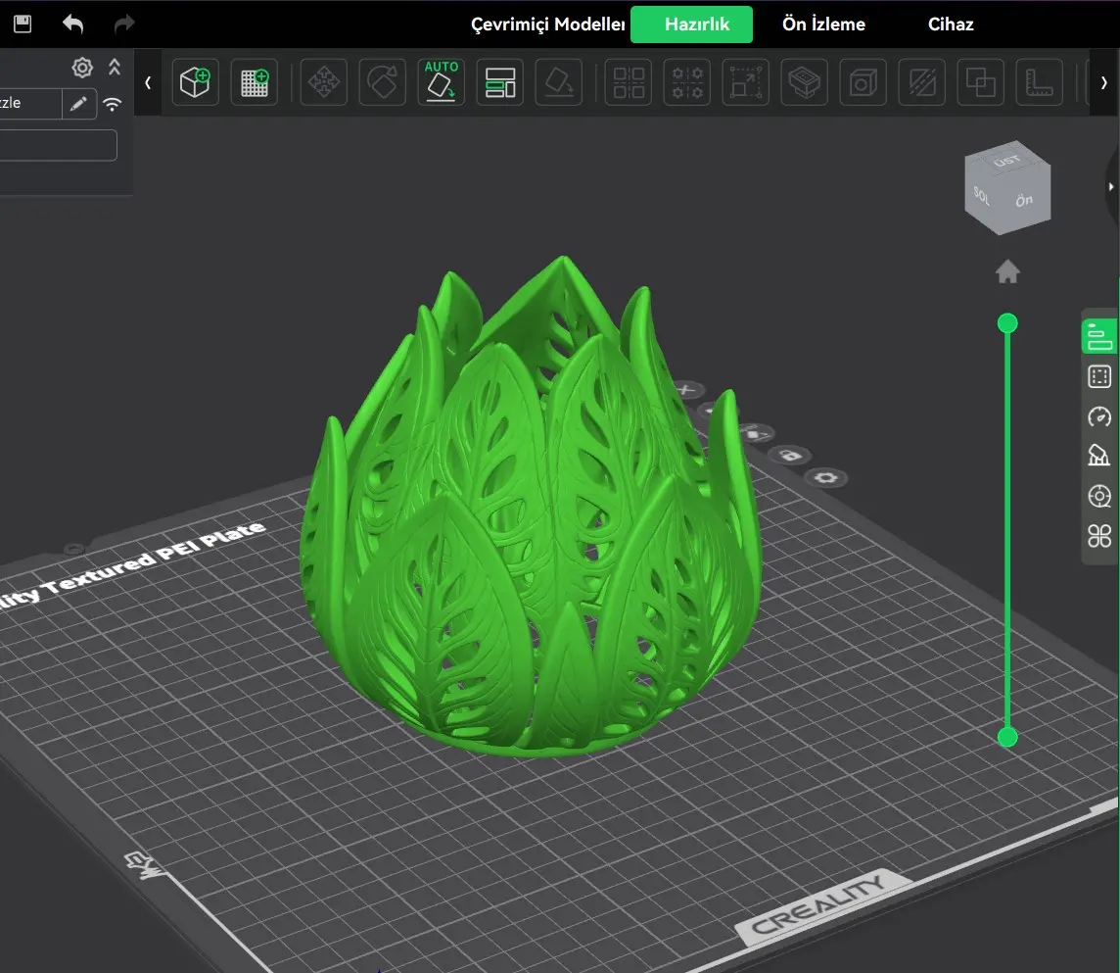Click the speedometer icon in right sidebar
Viewport: 1120px width, 973px height.
pyautogui.click(x=1099, y=416)
